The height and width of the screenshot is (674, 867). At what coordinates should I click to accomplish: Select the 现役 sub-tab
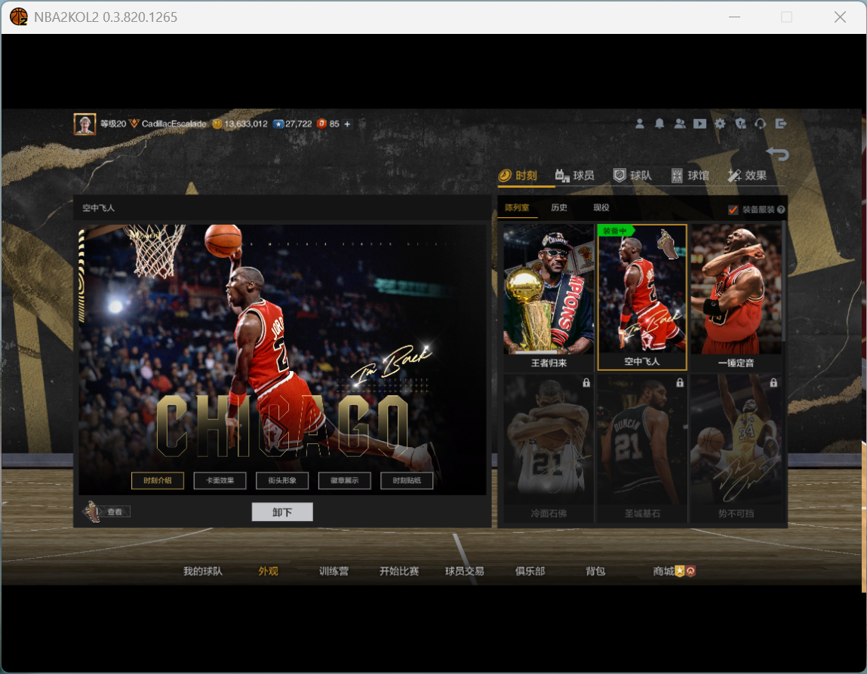click(x=601, y=208)
